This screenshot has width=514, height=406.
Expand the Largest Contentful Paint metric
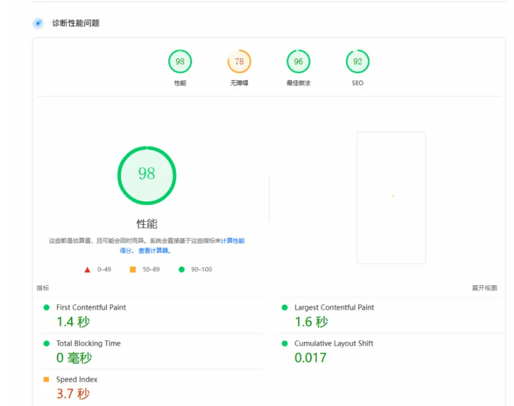[x=334, y=307]
